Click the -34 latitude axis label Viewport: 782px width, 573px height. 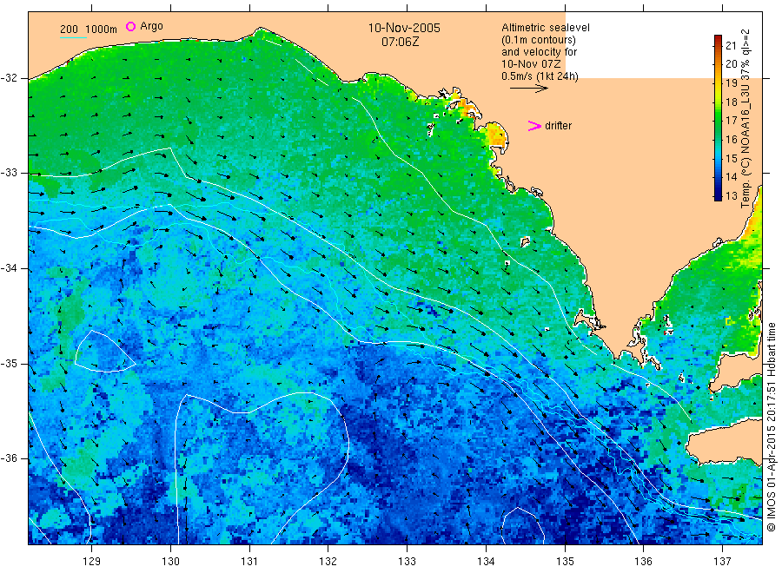(x=9, y=268)
